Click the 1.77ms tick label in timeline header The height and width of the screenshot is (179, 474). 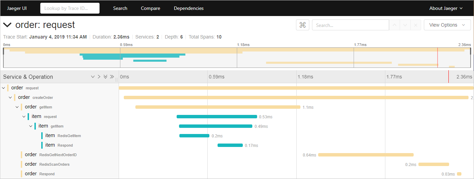(x=394, y=77)
